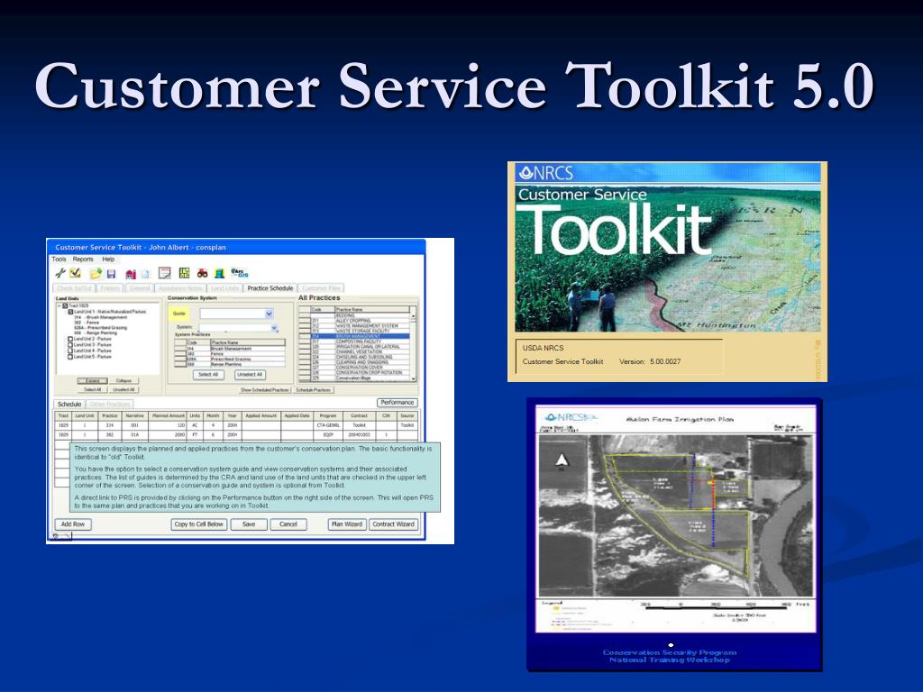
Task: Click All Practices scrollbar up arrow
Action: [x=413, y=315]
